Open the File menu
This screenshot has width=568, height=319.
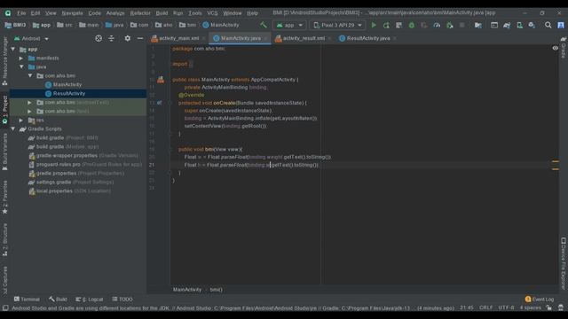pyautogui.click(x=21, y=13)
